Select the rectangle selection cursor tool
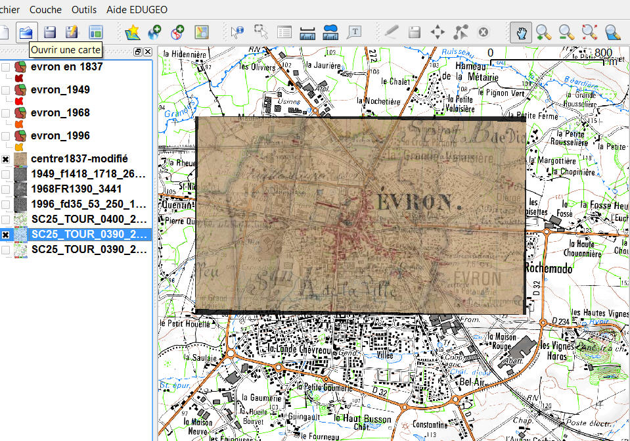Image resolution: width=630 pixels, height=441 pixels. pyautogui.click(x=261, y=32)
